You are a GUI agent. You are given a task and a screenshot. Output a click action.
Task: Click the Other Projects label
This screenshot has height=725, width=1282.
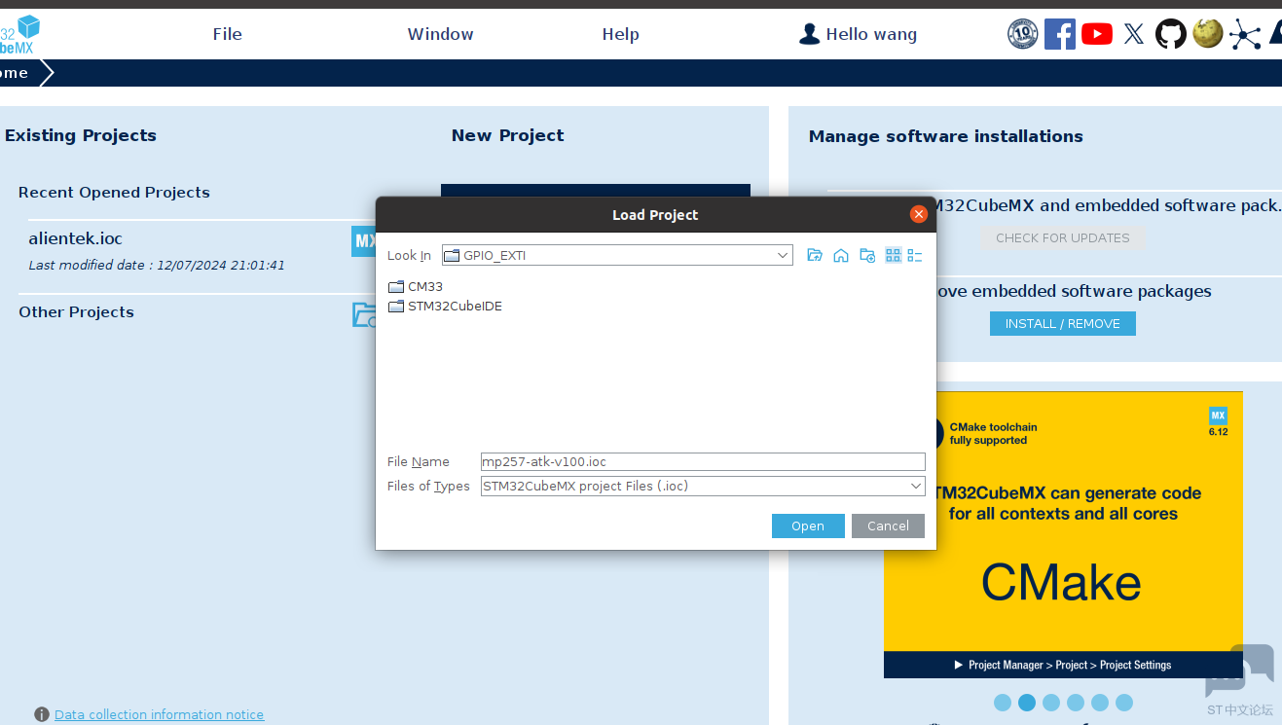click(76, 312)
